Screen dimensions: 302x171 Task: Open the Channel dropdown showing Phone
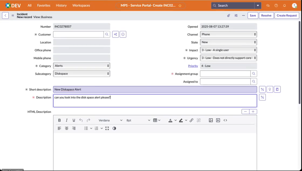point(228,34)
